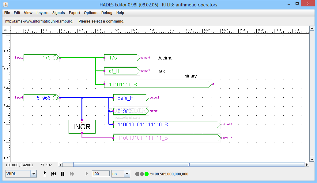Rewind the simulation to start
This screenshot has height=183, width=317.
coord(54,174)
